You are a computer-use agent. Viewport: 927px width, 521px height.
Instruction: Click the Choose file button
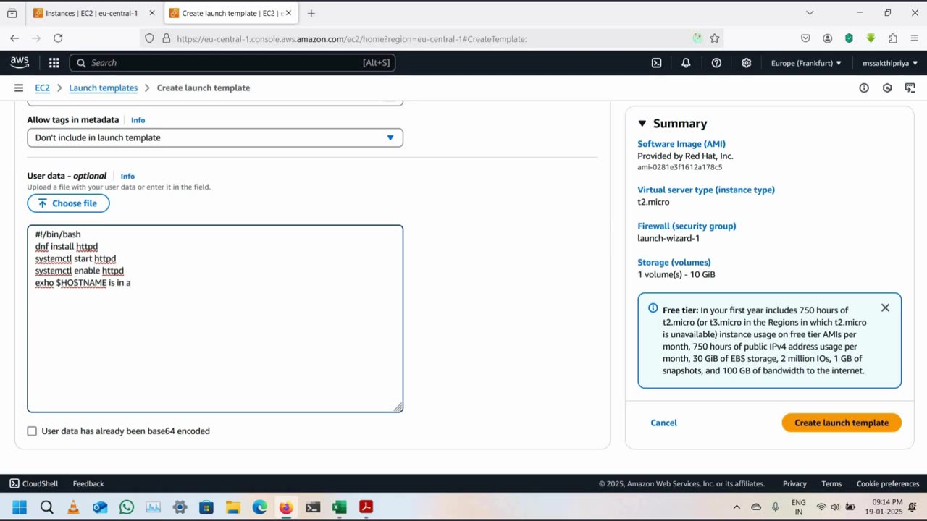(x=68, y=203)
